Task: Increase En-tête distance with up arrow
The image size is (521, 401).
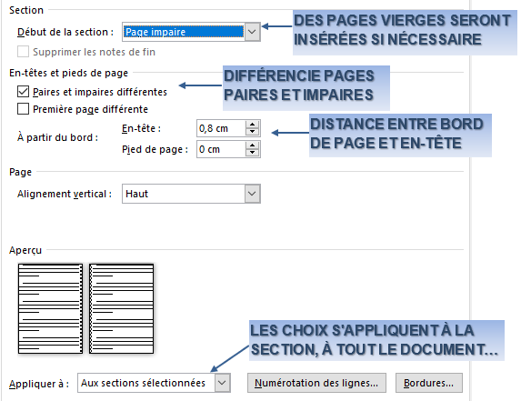Action: click(x=253, y=125)
